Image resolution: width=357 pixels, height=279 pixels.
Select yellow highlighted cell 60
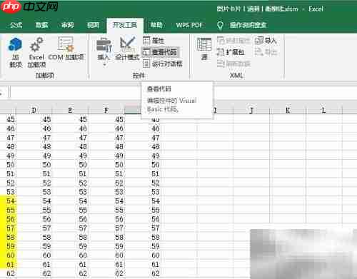pyautogui.click(x=8, y=255)
